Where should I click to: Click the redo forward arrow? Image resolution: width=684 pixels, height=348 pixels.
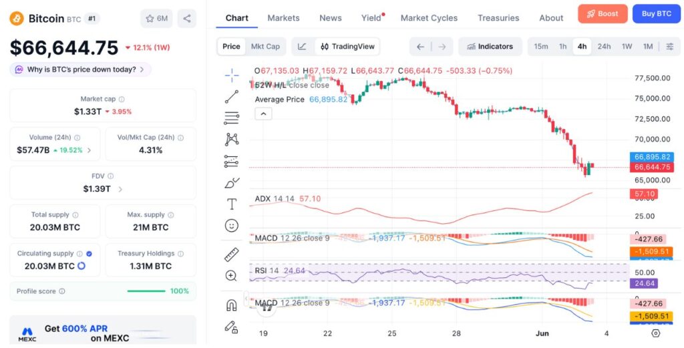click(442, 47)
